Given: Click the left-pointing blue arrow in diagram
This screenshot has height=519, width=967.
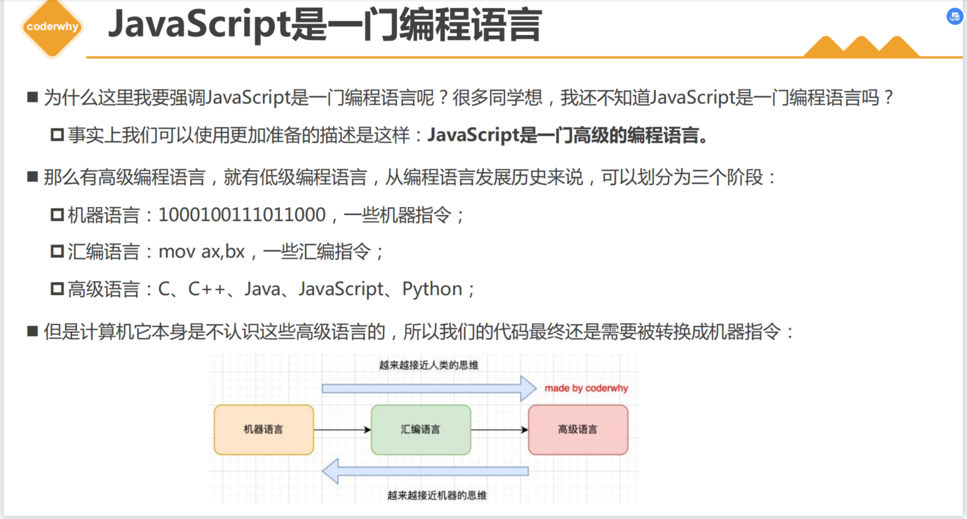Looking at the screenshot, I should coord(425,471).
